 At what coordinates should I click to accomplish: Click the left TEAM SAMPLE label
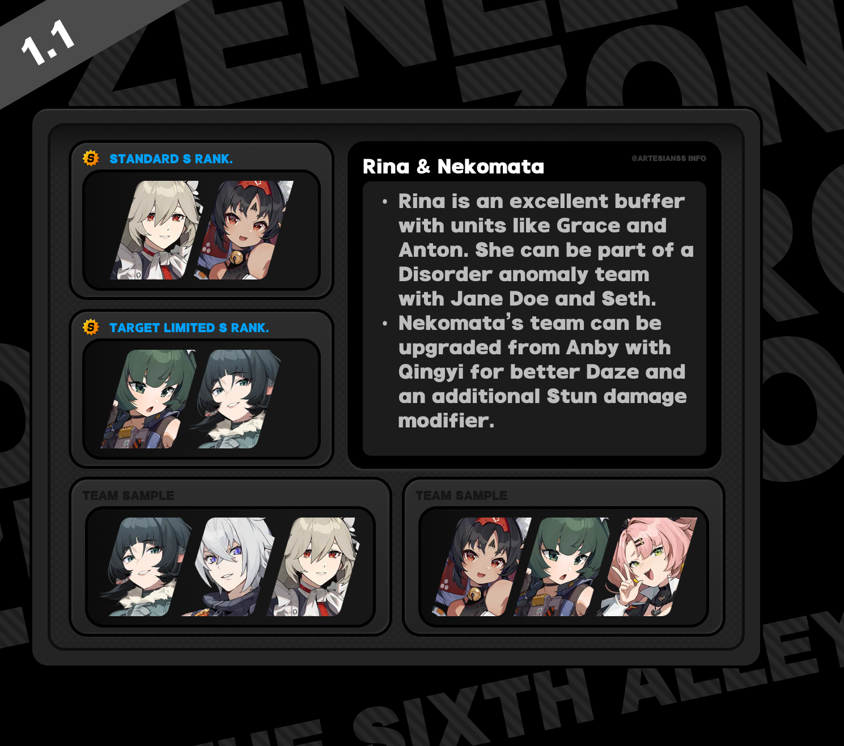tap(128, 495)
